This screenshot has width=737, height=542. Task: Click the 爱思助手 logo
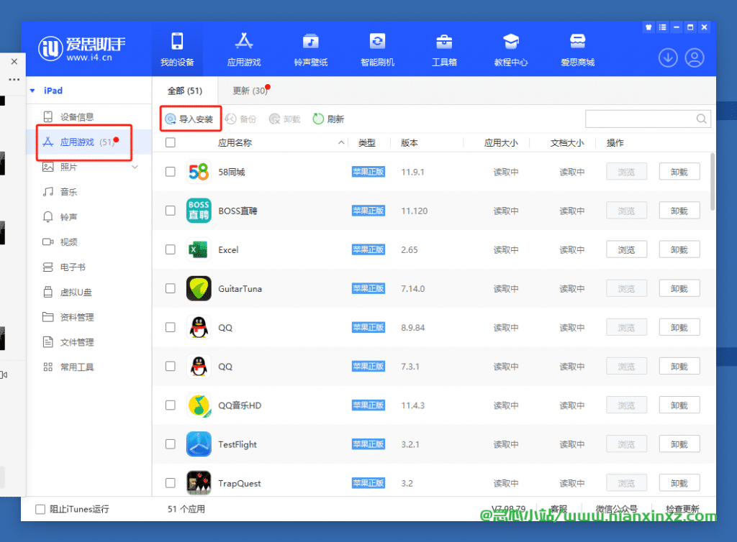coord(82,48)
